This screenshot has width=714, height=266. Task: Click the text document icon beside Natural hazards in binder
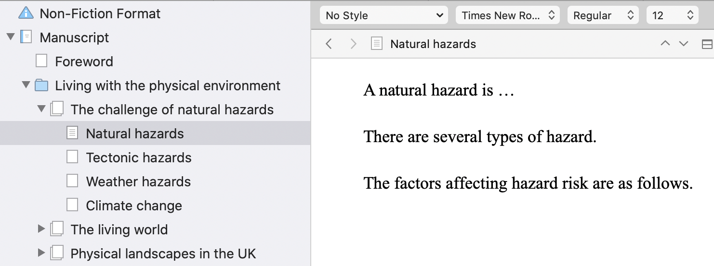(x=72, y=133)
